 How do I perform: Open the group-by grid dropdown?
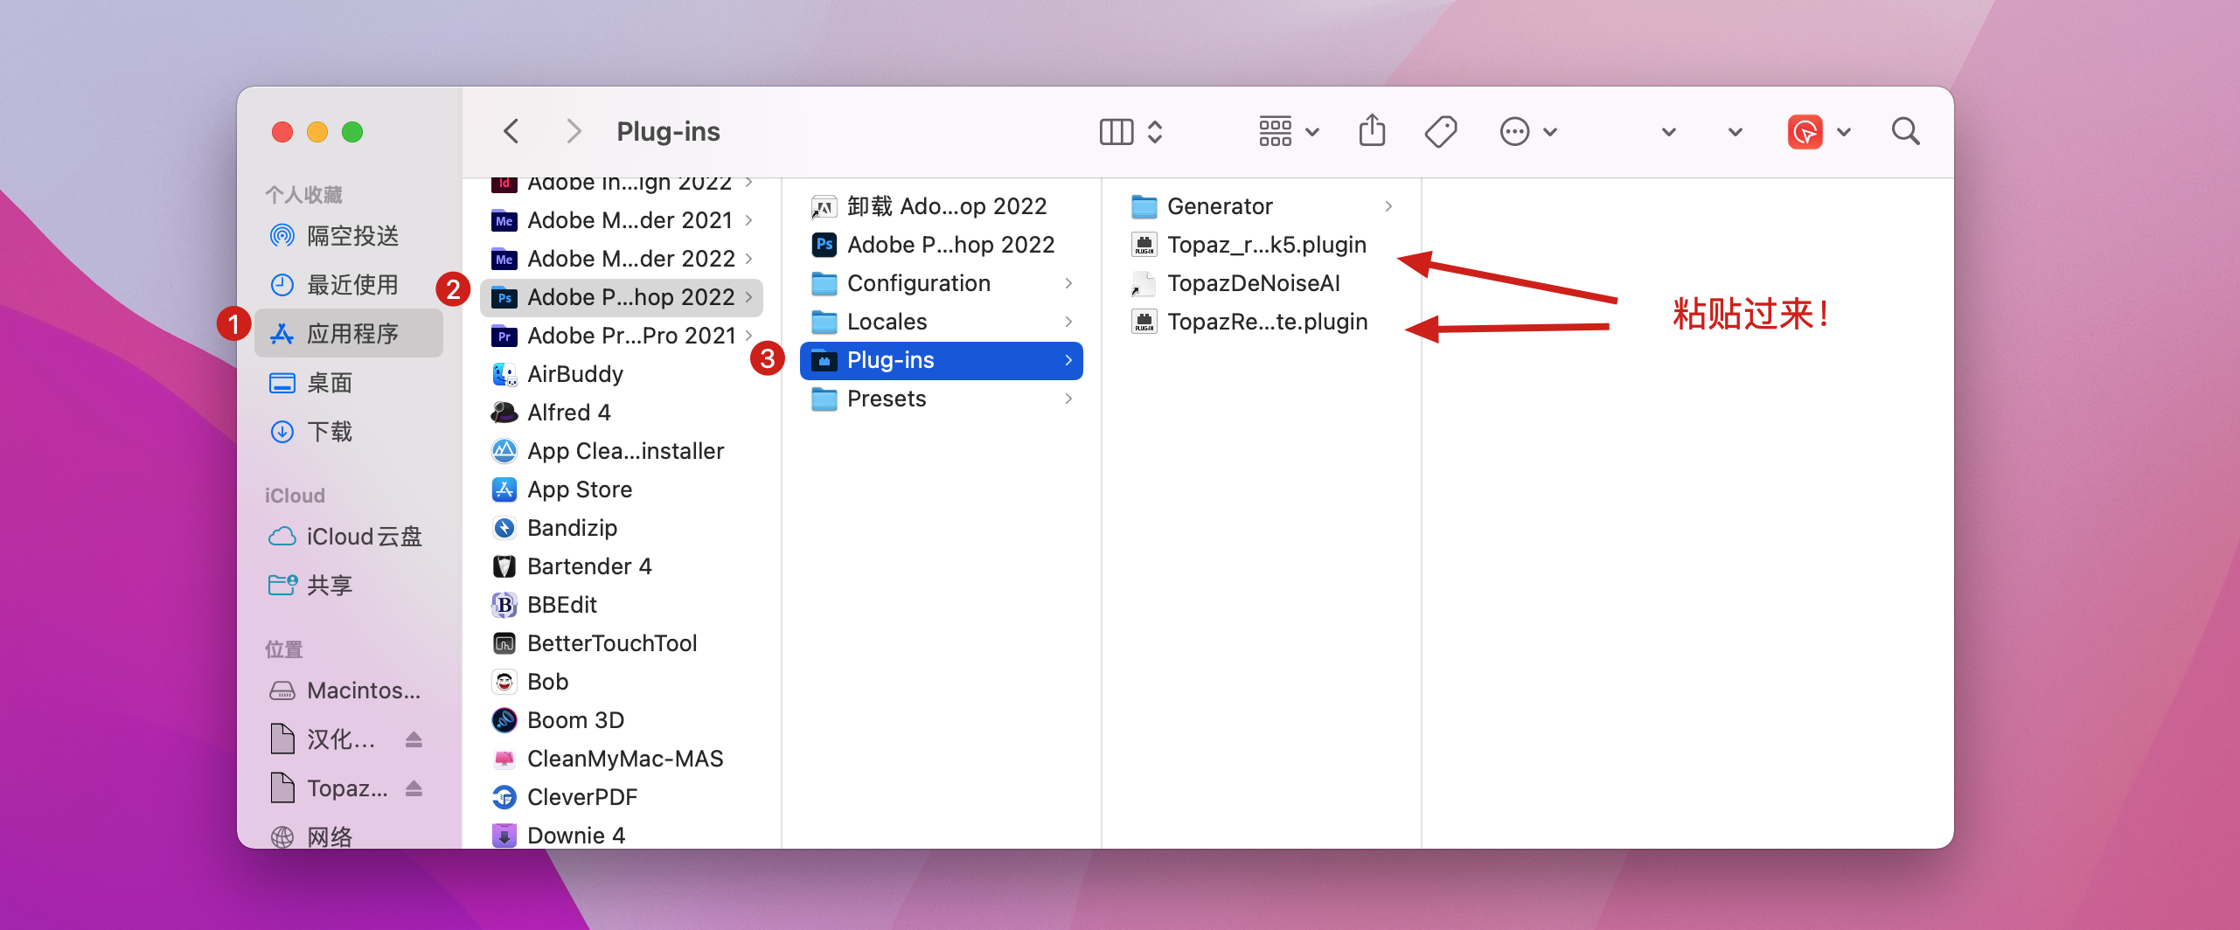click(x=1288, y=132)
